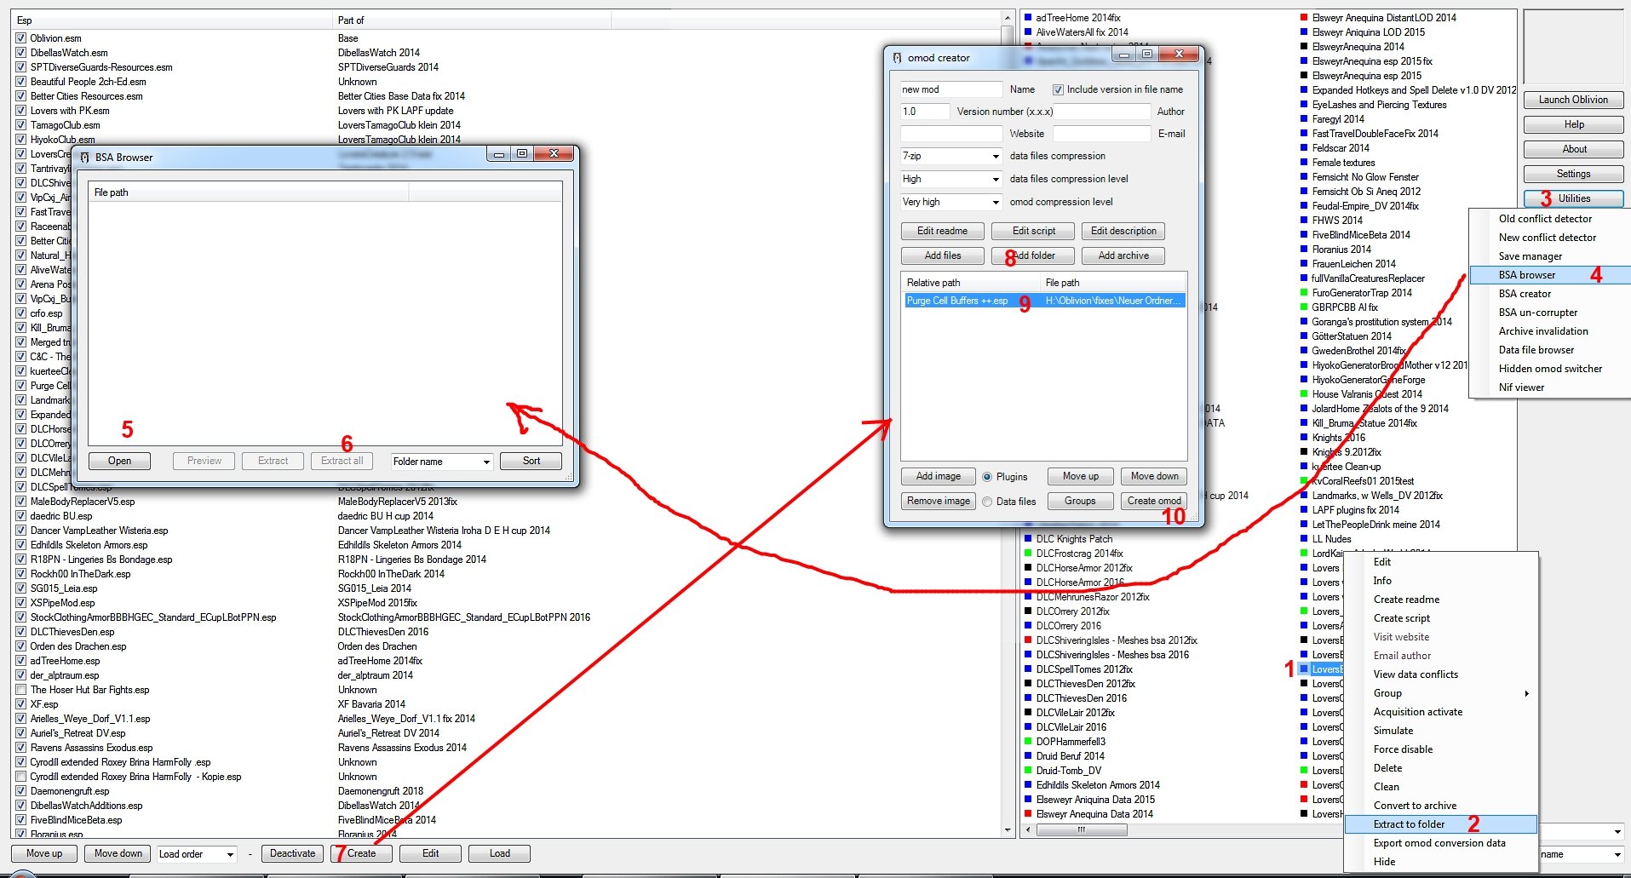The width and height of the screenshot is (1631, 878).
Task: Select Purge Cell Buffers ++.esp row
Action: [1044, 301]
